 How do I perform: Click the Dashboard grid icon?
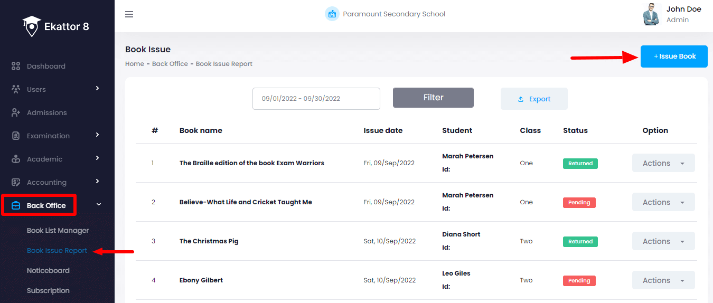pyautogui.click(x=16, y=67)
